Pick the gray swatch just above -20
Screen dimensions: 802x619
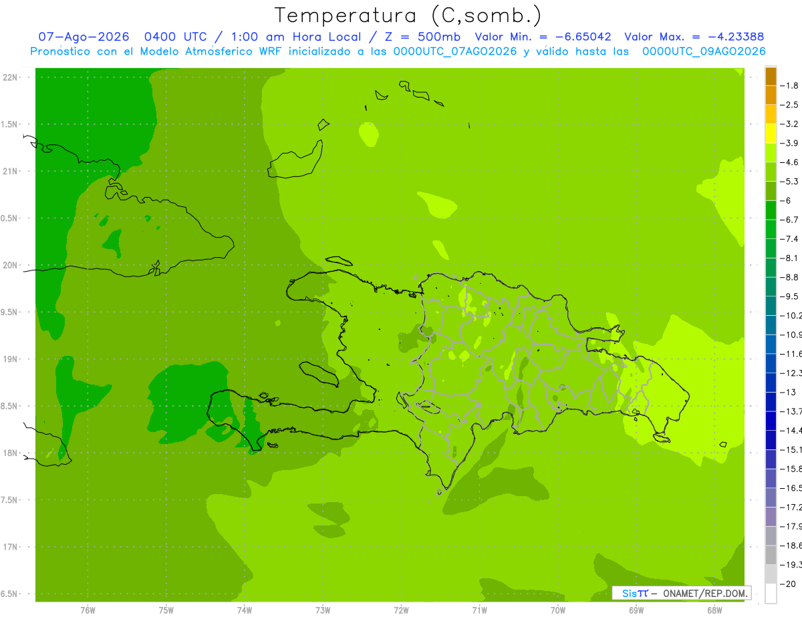(x=771, y=574)
